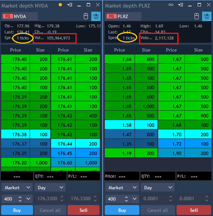The width and height of the screenshot is (213, 216).
Task: Select NVDA bid price 176.35
Action: tap(15, 153)
